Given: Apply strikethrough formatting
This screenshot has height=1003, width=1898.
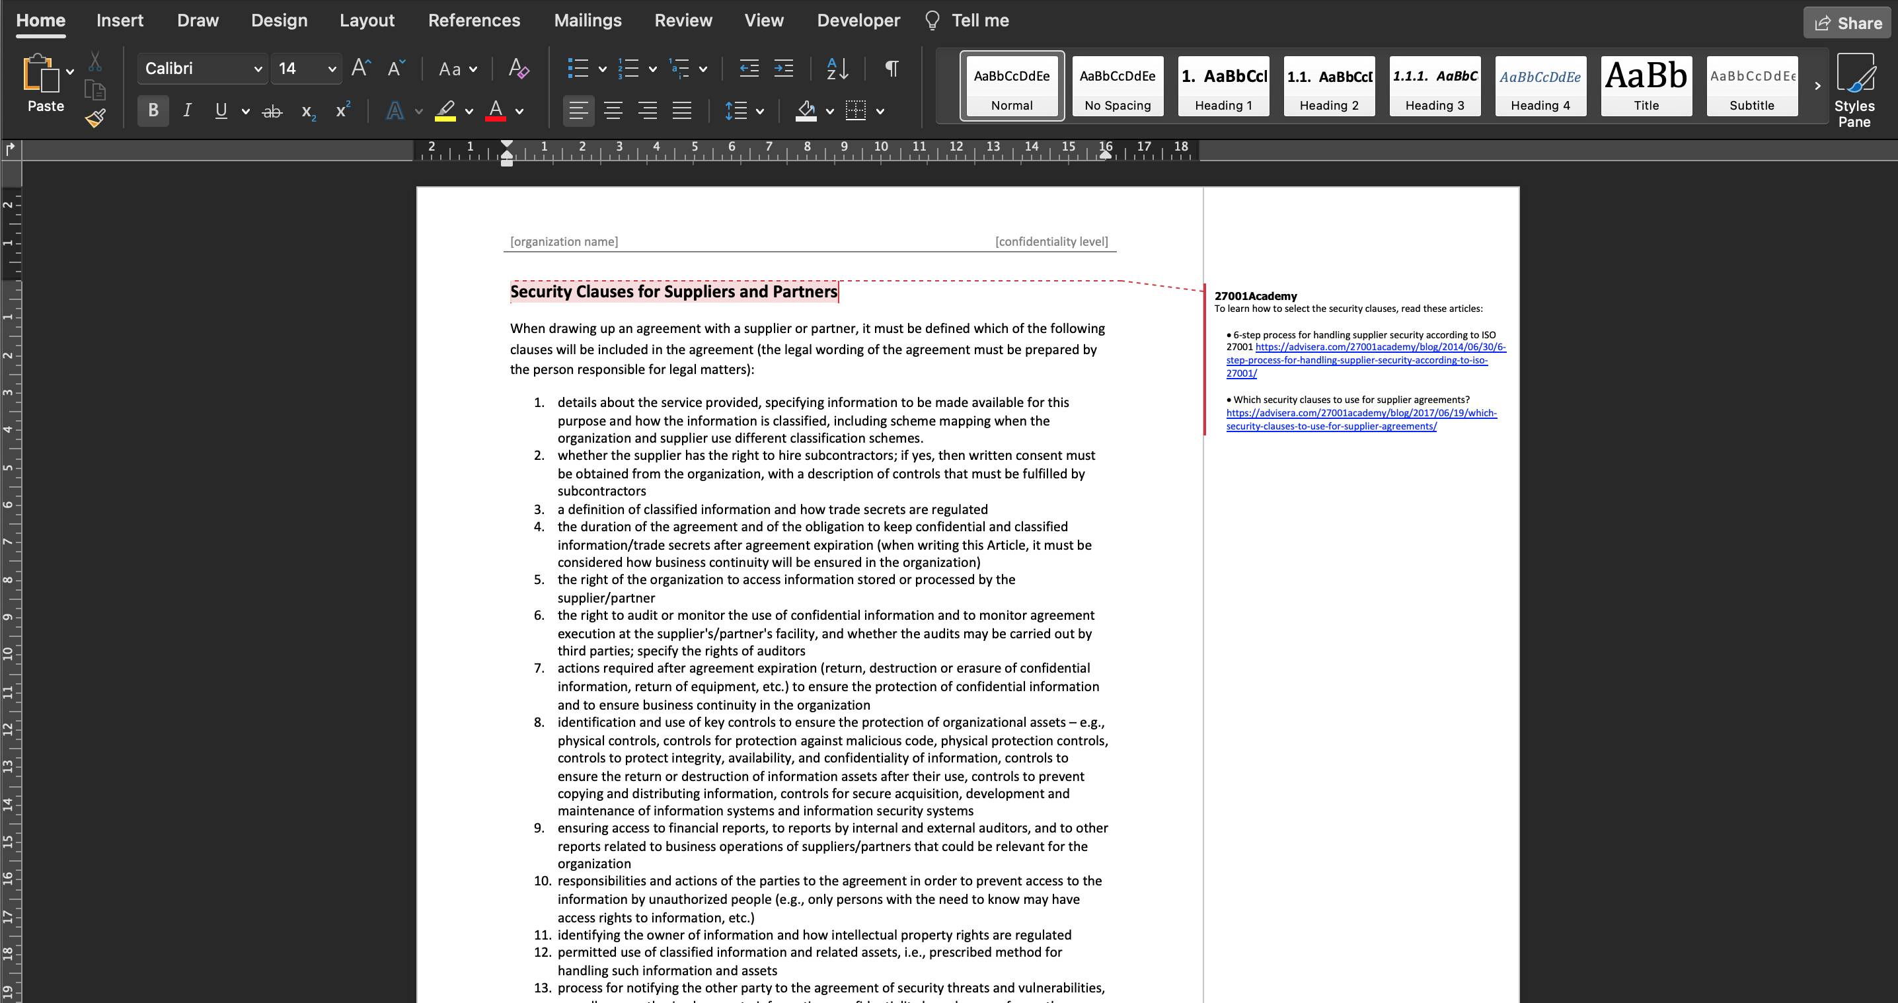Looking at the screenshot, I should click(271, 110).
